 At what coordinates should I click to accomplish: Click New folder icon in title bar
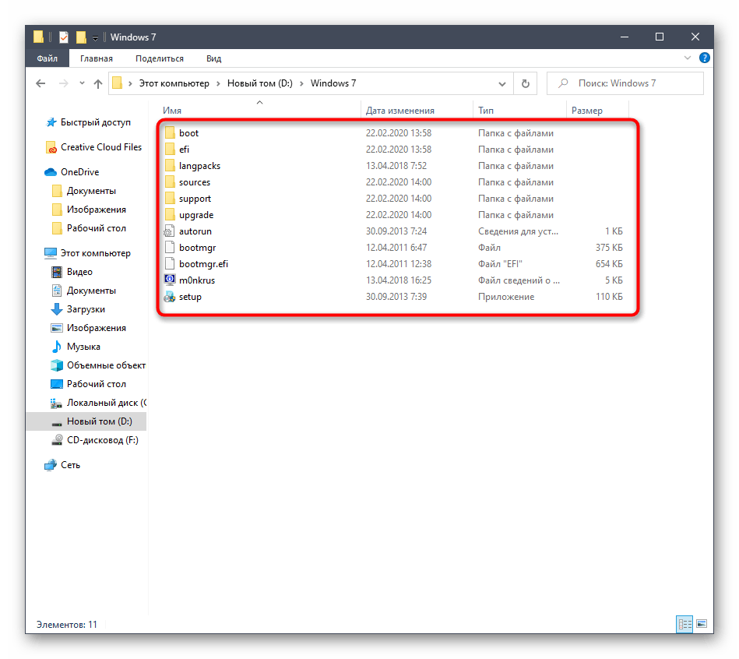(x=81, y=37)
